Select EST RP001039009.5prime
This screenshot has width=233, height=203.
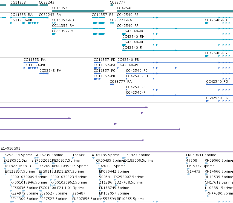pyautogui.click(x=28, y=177)
